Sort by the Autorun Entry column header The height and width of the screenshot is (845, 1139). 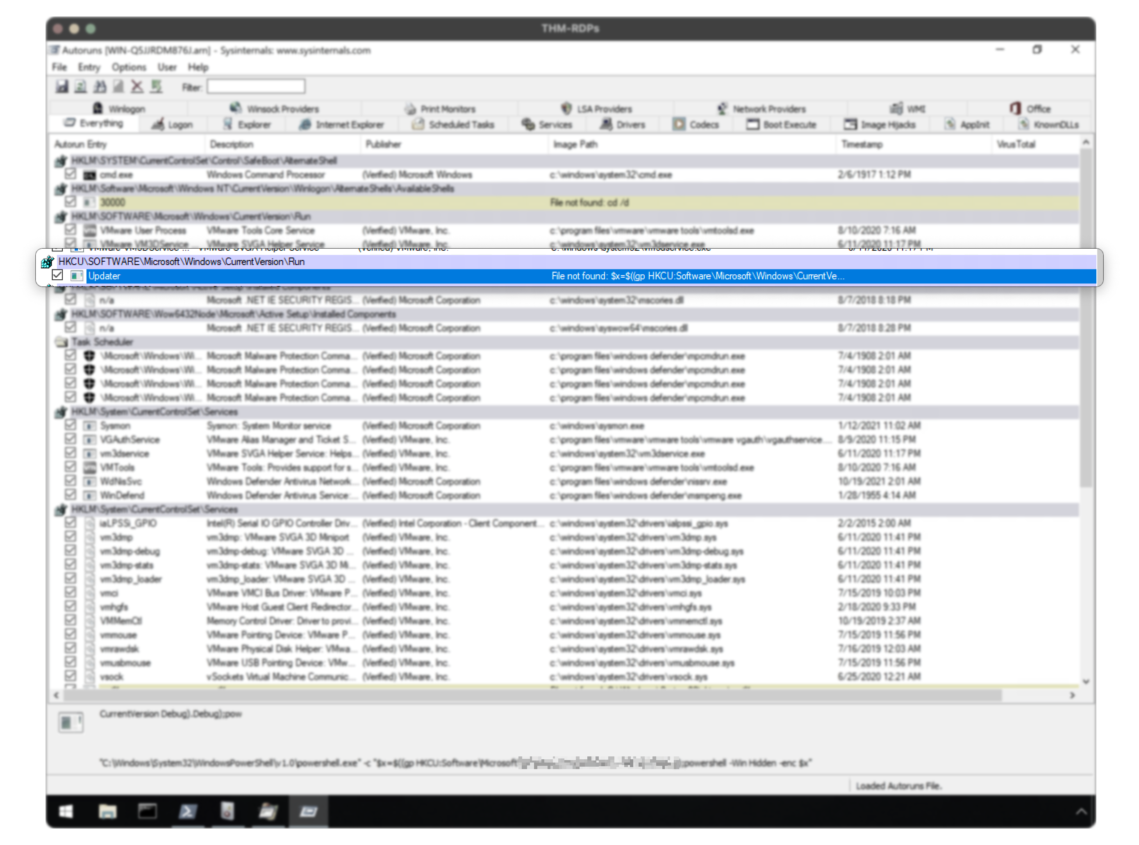point(128,144)
